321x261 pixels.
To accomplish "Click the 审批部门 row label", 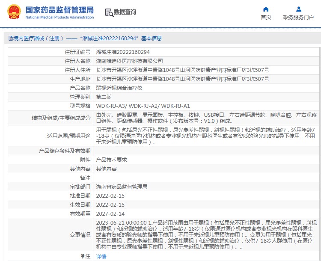I will (x=80, y=187).
